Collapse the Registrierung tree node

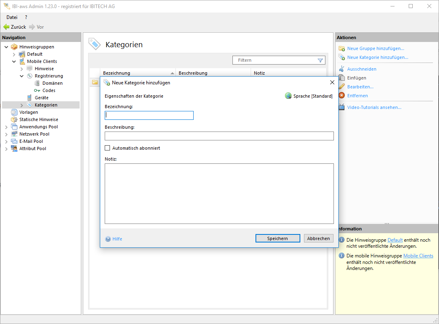point(22,76)
